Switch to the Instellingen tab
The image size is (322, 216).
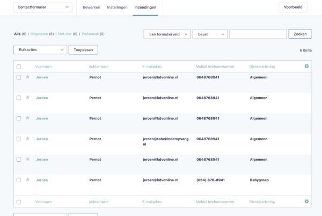pyautogui.click(x=117, y=8)
